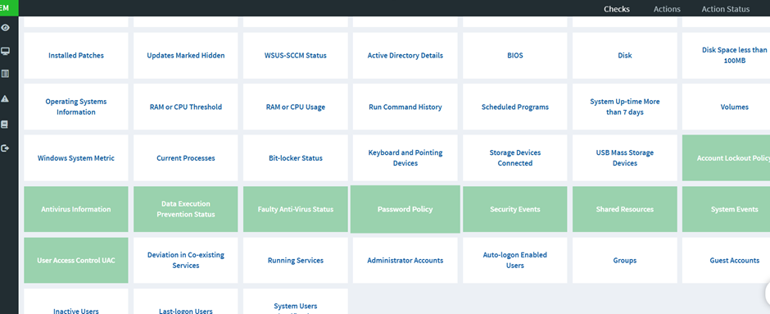Open the Action Status tab
The height and width of the screenshot is (314, 770).
coord(725,9)
